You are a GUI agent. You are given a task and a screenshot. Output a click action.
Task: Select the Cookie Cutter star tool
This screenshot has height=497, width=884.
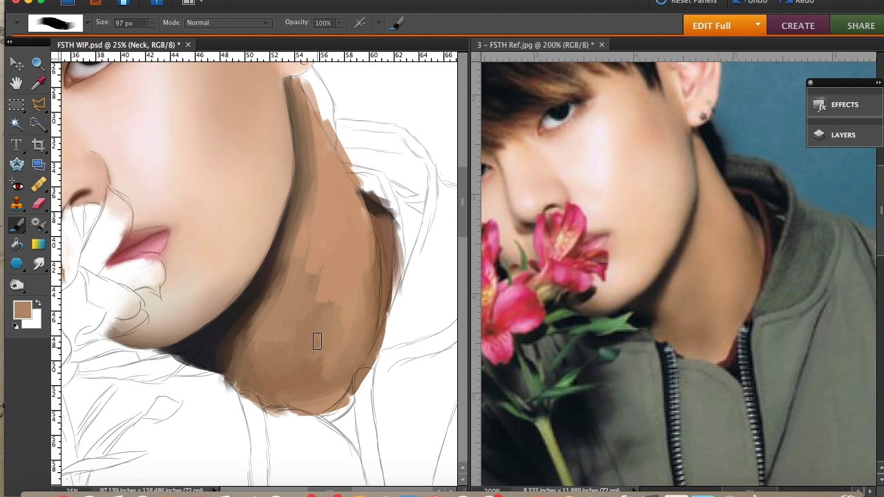pyautogui.click(x=17, y=164)
